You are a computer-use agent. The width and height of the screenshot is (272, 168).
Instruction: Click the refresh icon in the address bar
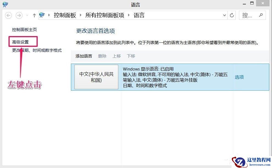232,15
